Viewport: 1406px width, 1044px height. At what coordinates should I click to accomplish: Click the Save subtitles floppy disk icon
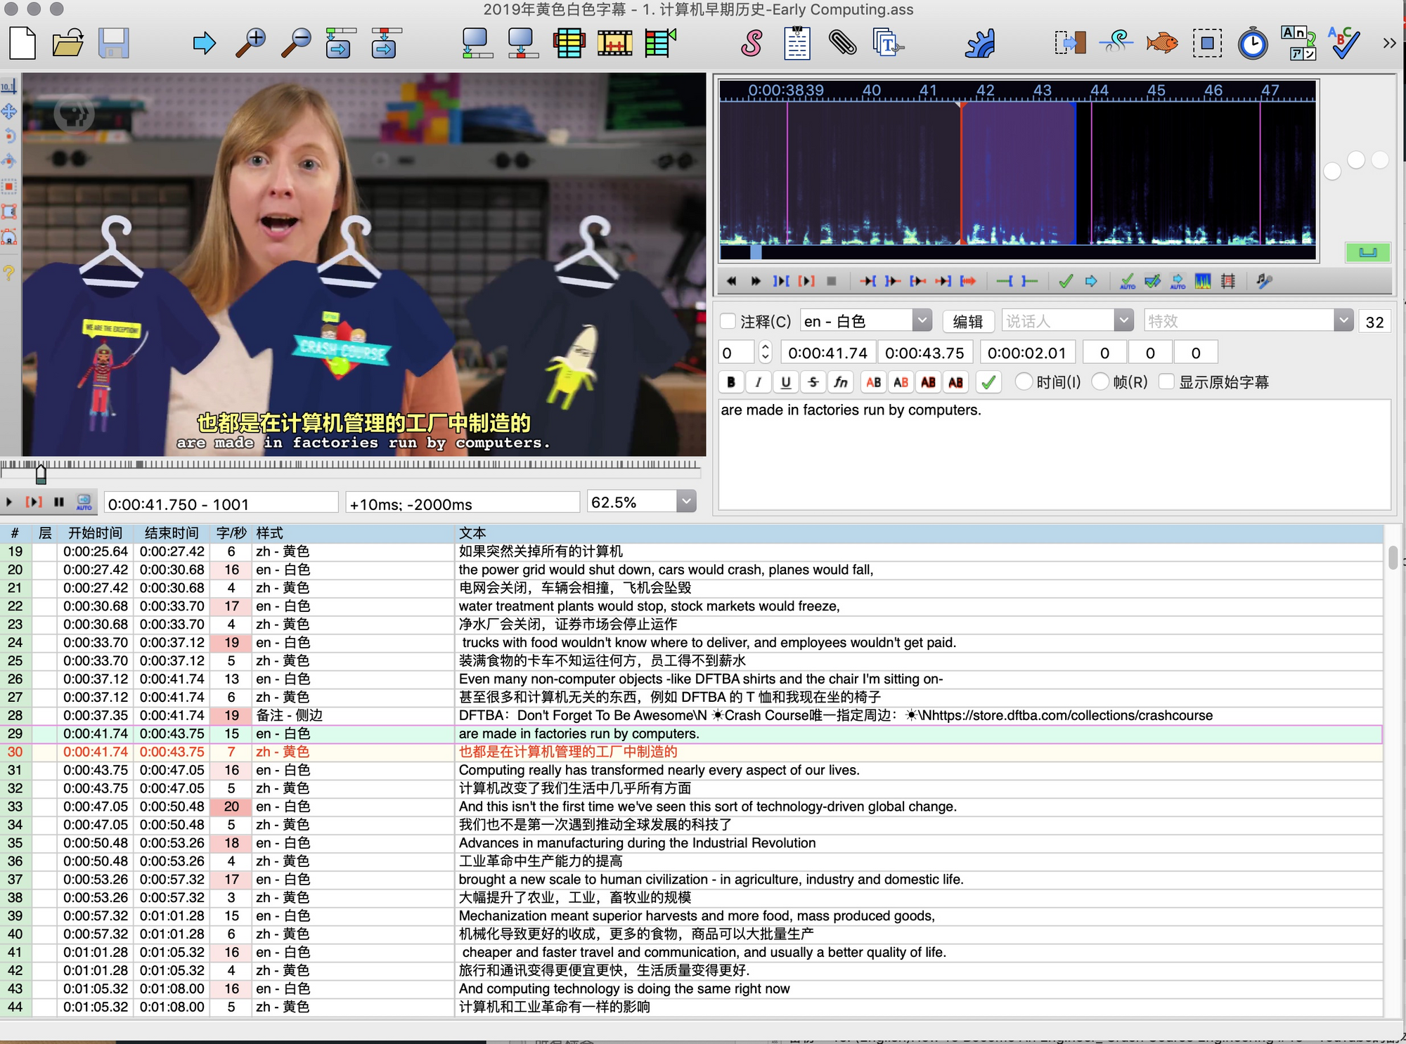pos(113,44)
